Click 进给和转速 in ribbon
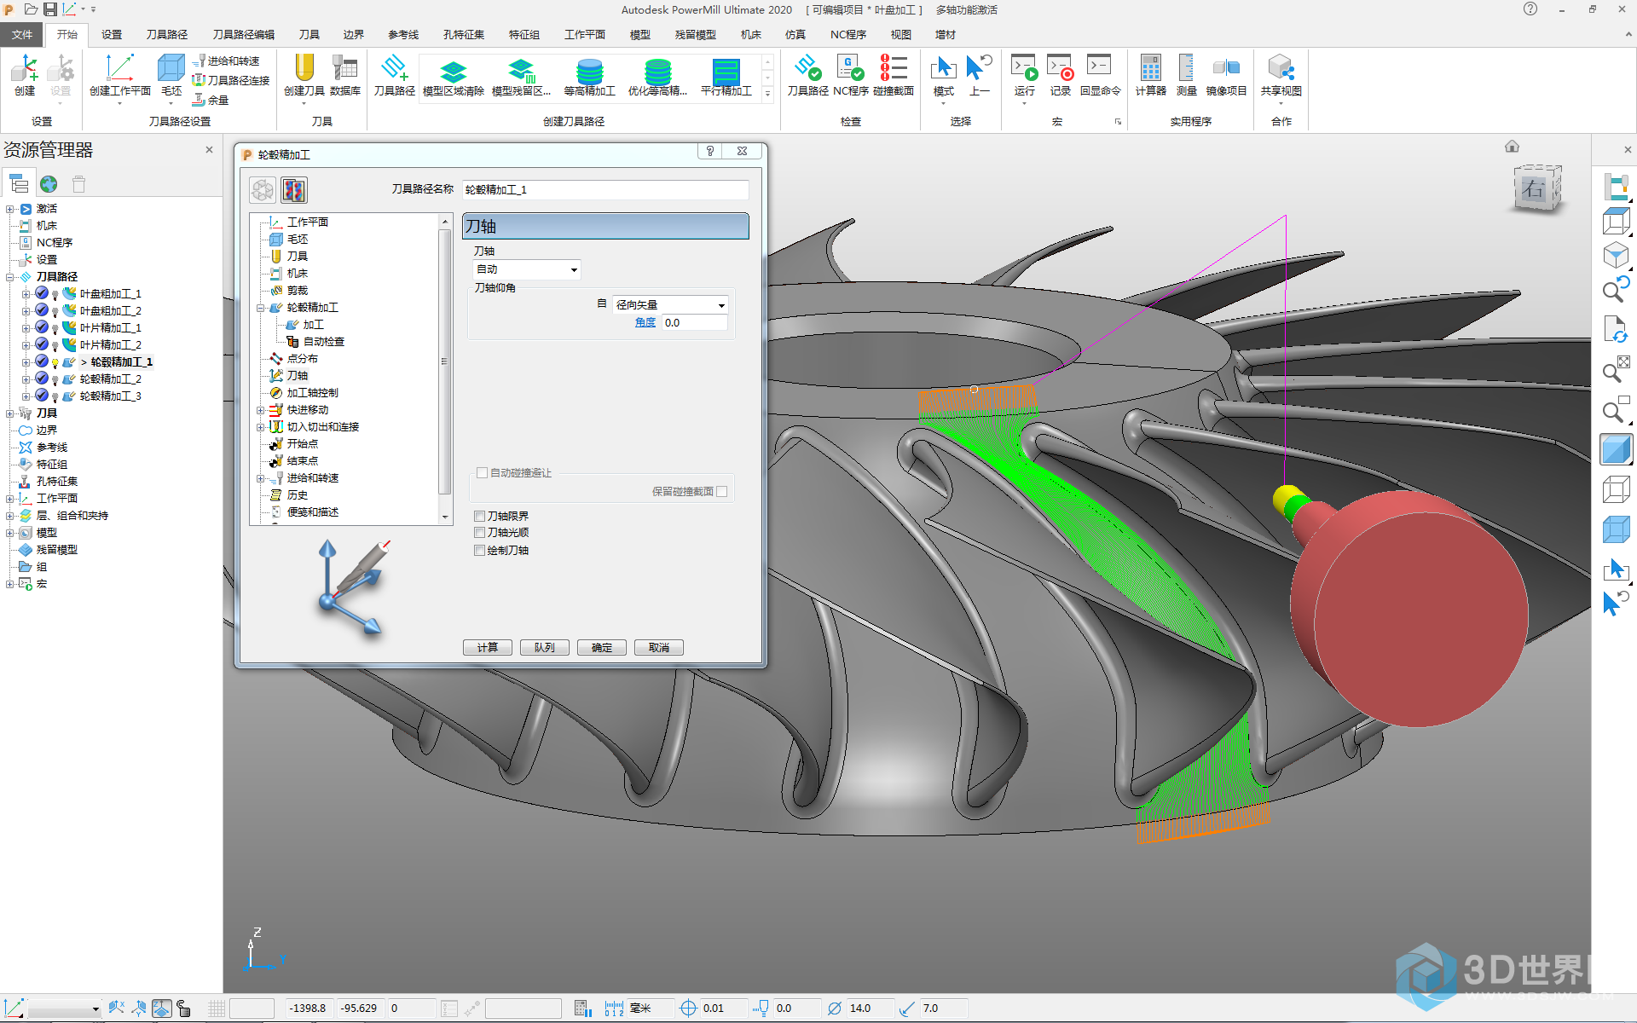 pyautogui.click(x=226, y=61)
